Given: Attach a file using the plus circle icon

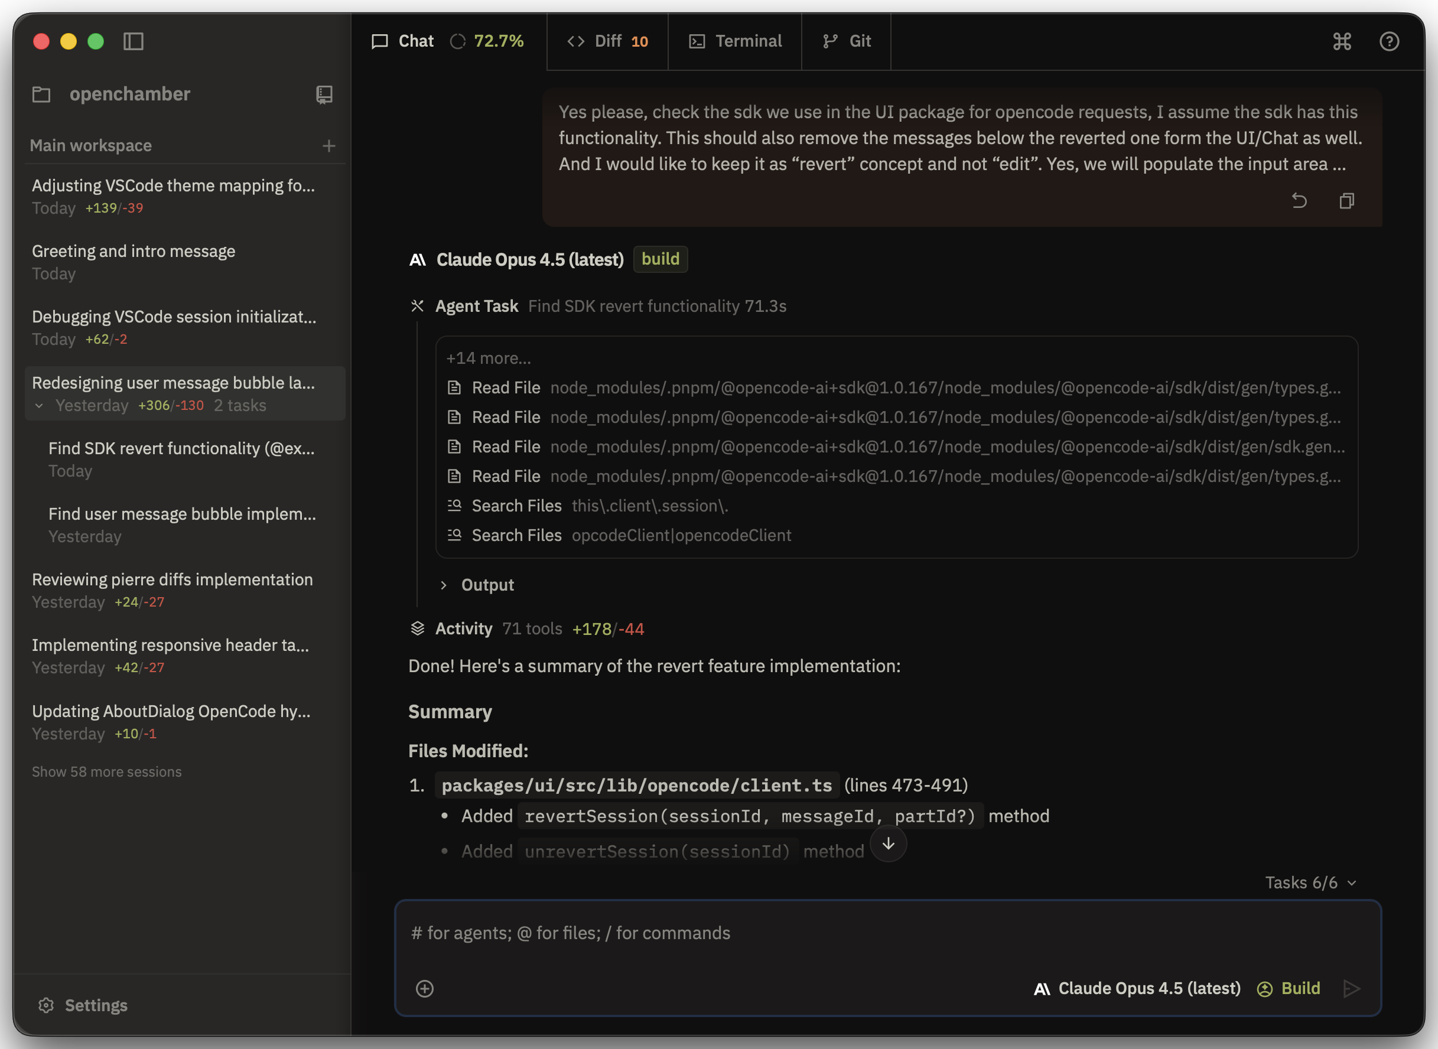Looking at the screenshot, I should [x=424, y=989].
